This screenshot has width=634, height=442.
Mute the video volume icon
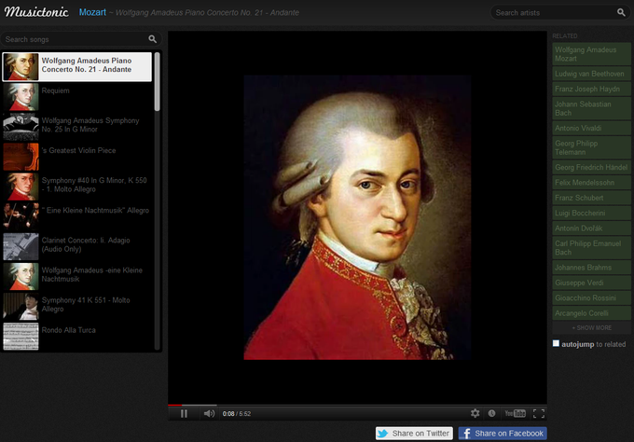pos(209,413)
